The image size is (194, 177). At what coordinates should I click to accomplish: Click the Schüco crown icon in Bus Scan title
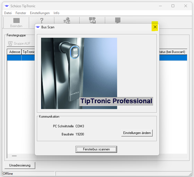pos(38,27)
